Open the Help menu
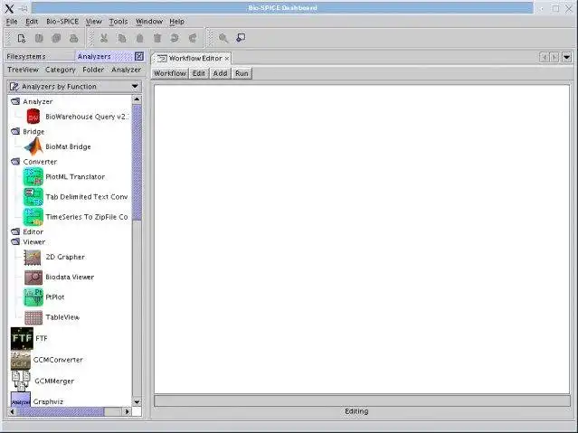Image resolution: width=578 pixels, height=433 pixels. (x=176, y=22)
